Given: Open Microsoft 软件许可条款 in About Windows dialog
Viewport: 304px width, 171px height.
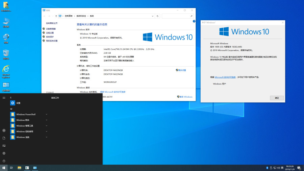Looking at the screenshot, I should (x=225, y=77).
